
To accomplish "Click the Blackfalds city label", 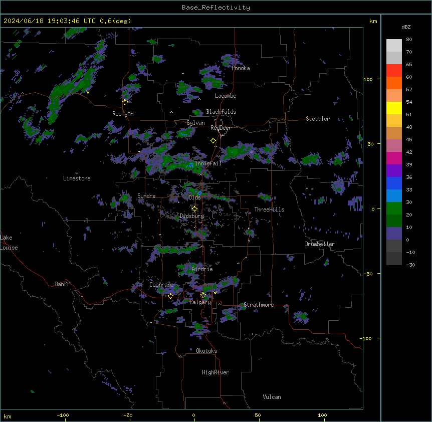I will pos(221,112).
